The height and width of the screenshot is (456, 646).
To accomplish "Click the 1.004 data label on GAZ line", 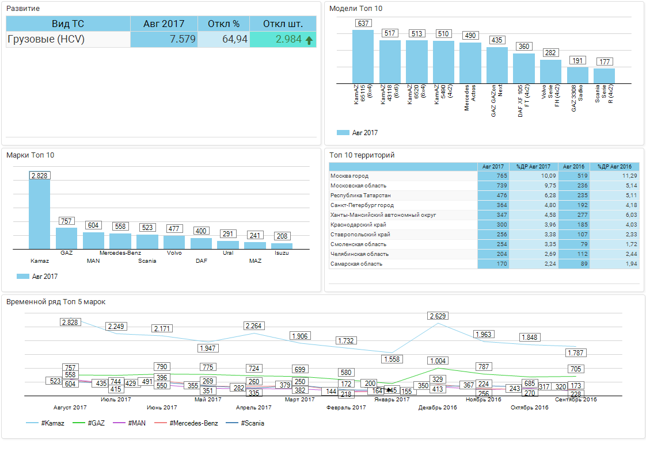I will click(438, 361).
